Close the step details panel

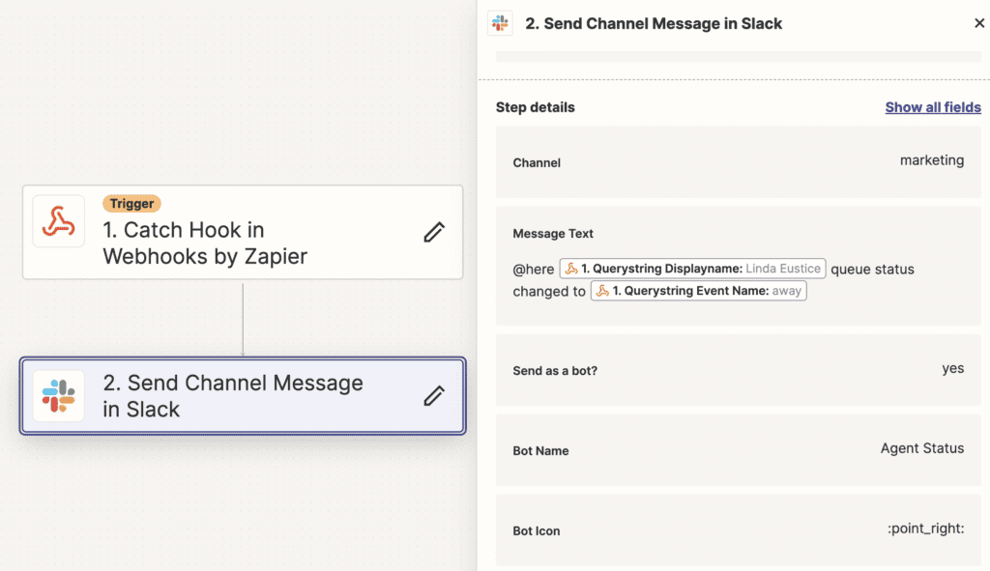[979, 23]
